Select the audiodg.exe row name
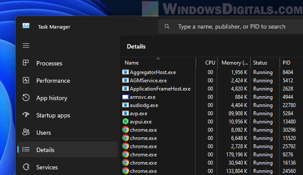Viewport: 303px width, 175px height. [144, 105]
